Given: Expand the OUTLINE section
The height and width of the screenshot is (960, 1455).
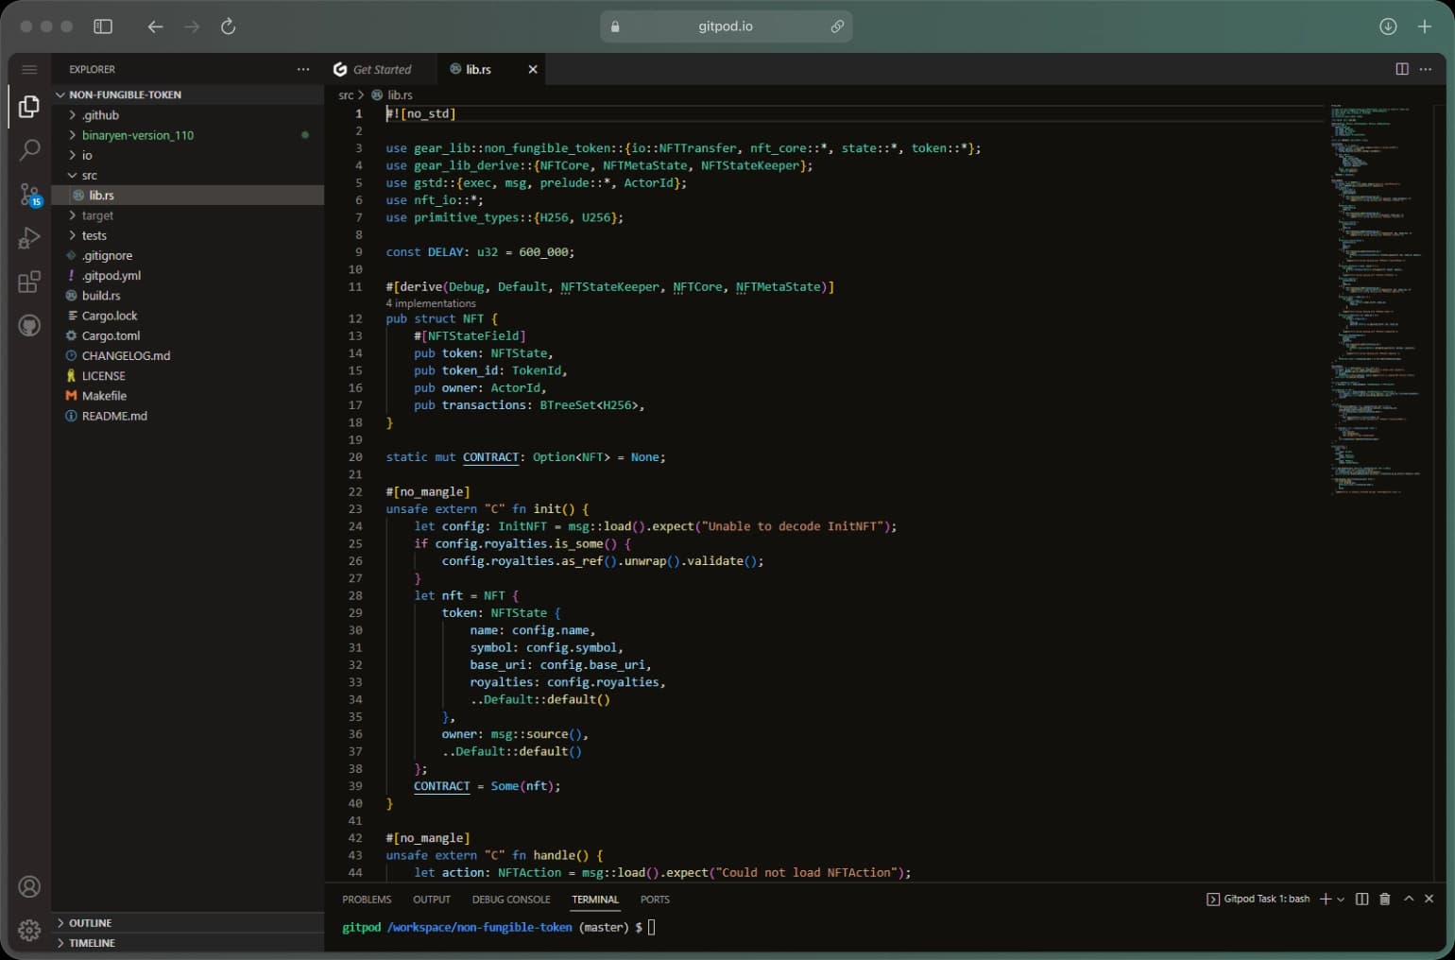Looking at the screenshot, I should coord(90,922).
